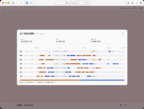
Task: Click the 08-22 周六 row label
Action: point(26,64)
